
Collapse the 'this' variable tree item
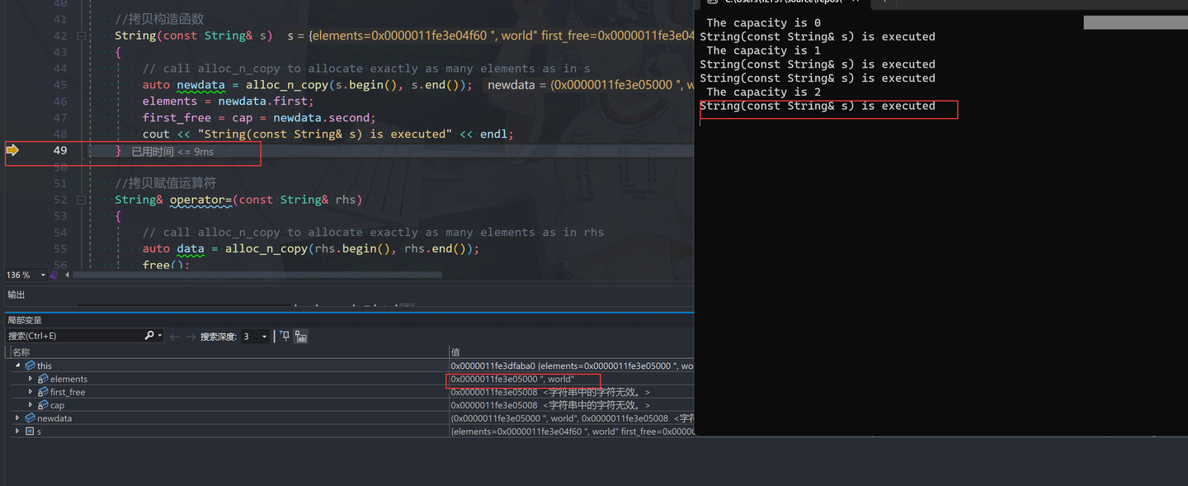coord(18,365)
